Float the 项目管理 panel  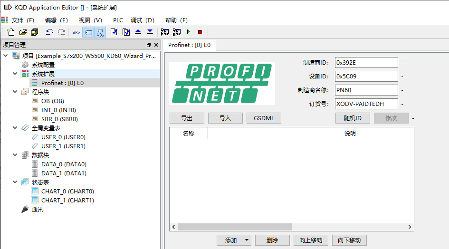coord(149,45)
